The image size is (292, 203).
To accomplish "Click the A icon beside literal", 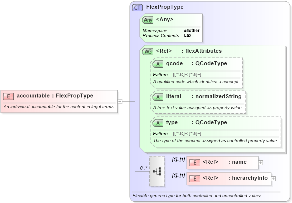I will pyautogui.click(x=158, y=97).
